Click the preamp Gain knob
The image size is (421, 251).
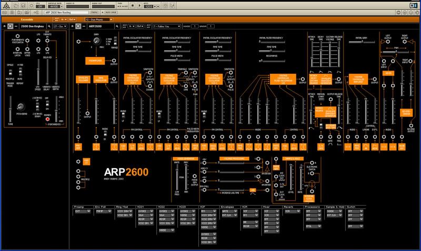96,41
